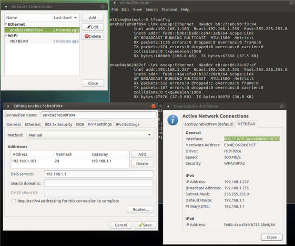
Task: Click the Routes… button
Action: pos(139,209)
